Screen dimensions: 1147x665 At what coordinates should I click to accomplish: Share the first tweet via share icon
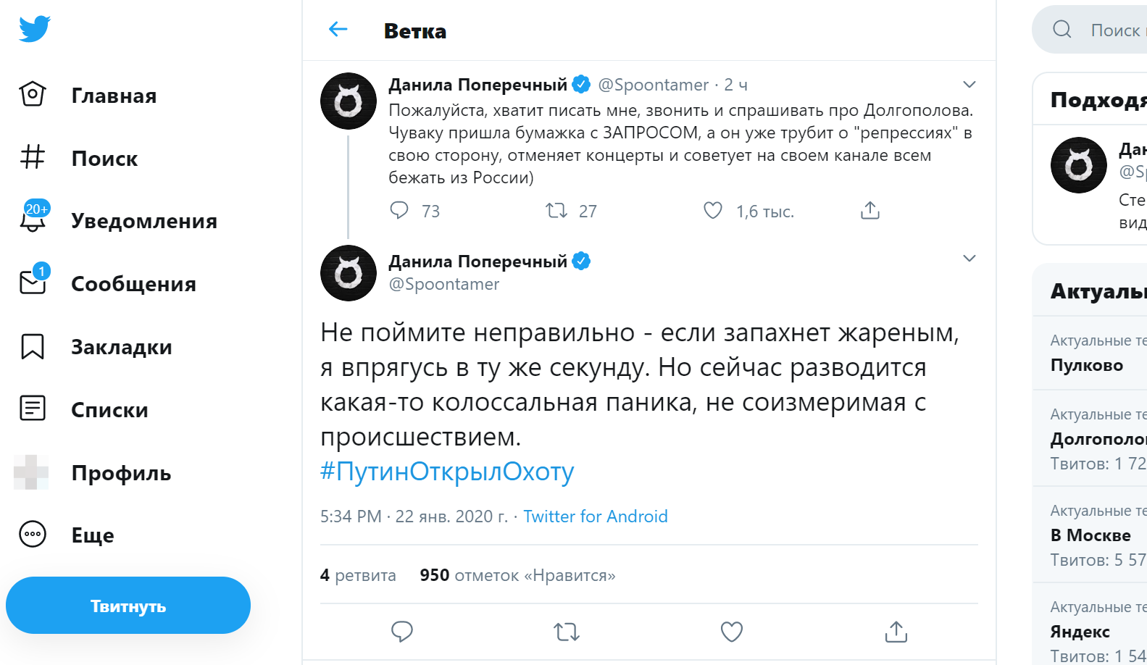869,211
